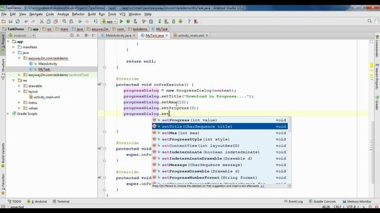Expand the values folder
The width and height of the screenshot is (380, 213).
click(19, 108)
